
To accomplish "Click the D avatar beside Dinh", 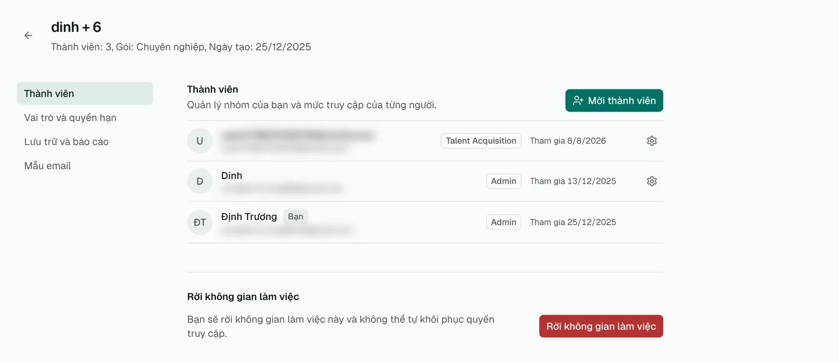I will tap(200, 181).
